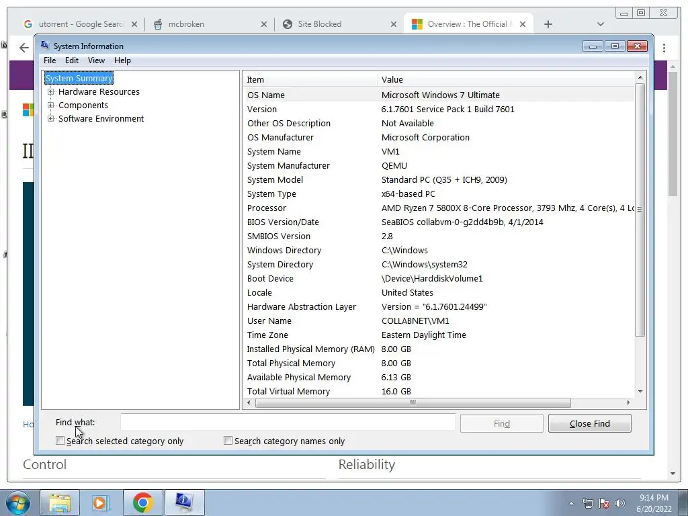Click the Close Find button
Image resolution: width=688 pixels, height=516 pixels.
(590, 423)
